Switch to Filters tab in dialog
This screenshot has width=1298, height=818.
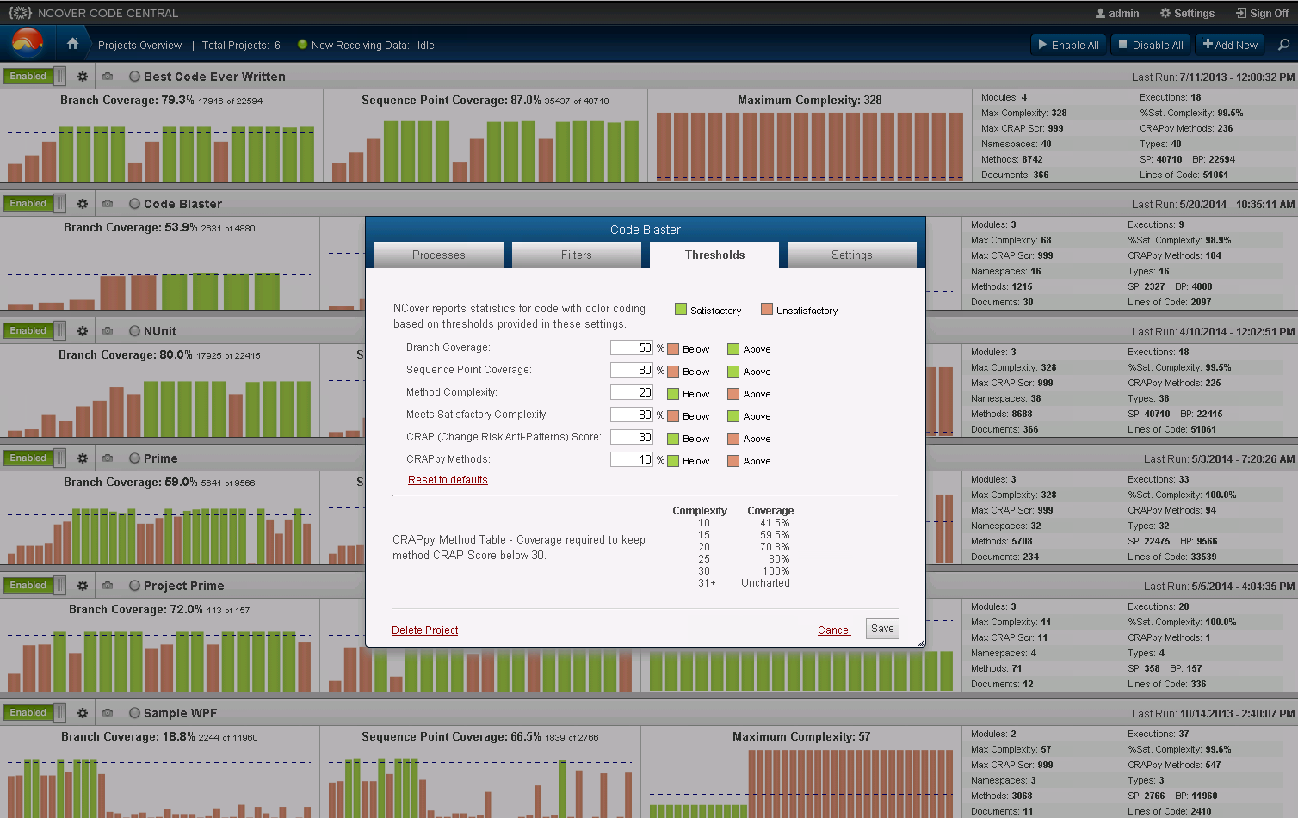click(577, 255)
